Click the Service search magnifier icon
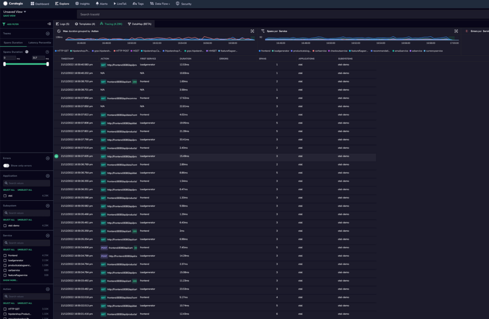Viewport: 489px width, 319px height. [6, 243]
